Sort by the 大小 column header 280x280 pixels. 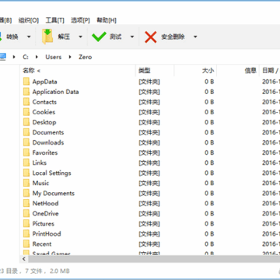coord(195,71)
